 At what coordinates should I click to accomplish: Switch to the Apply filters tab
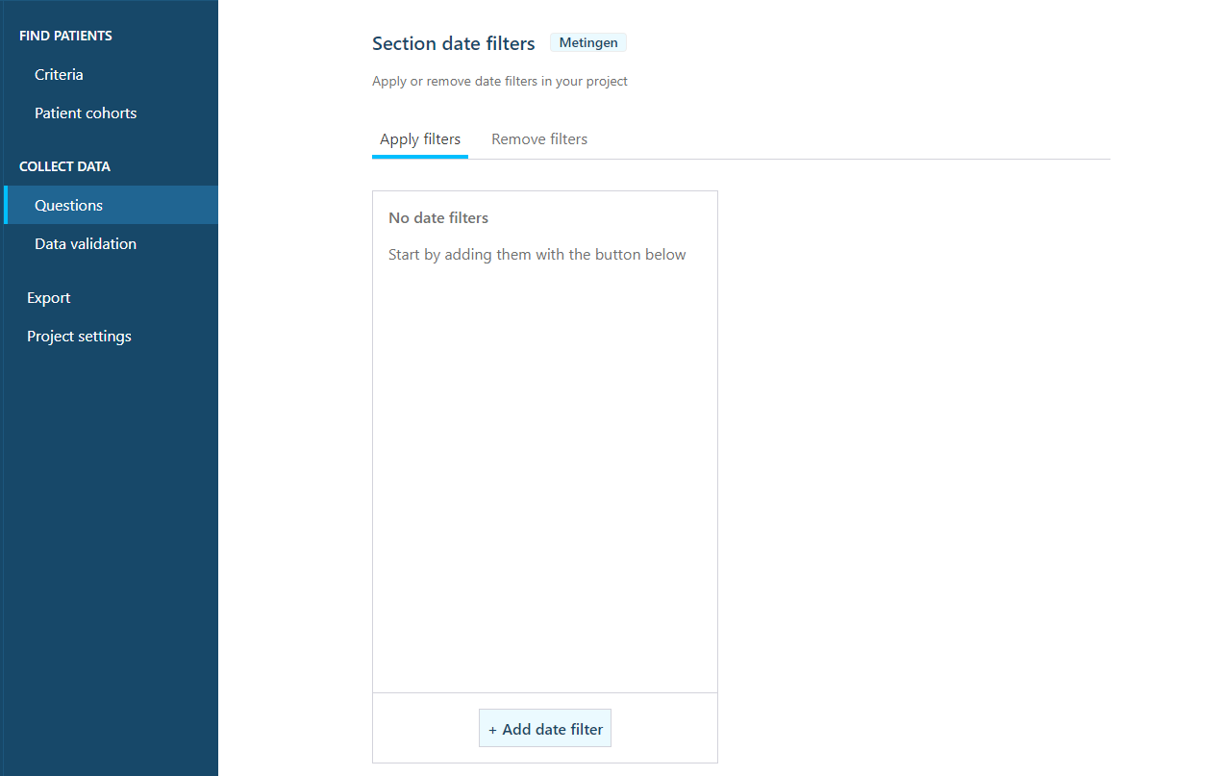click(x=420, y=139)
